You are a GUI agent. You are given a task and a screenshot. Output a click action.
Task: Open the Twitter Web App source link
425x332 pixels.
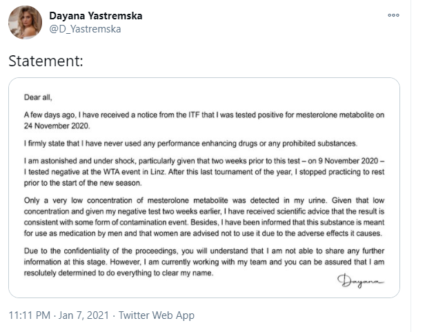click(157, 315)
